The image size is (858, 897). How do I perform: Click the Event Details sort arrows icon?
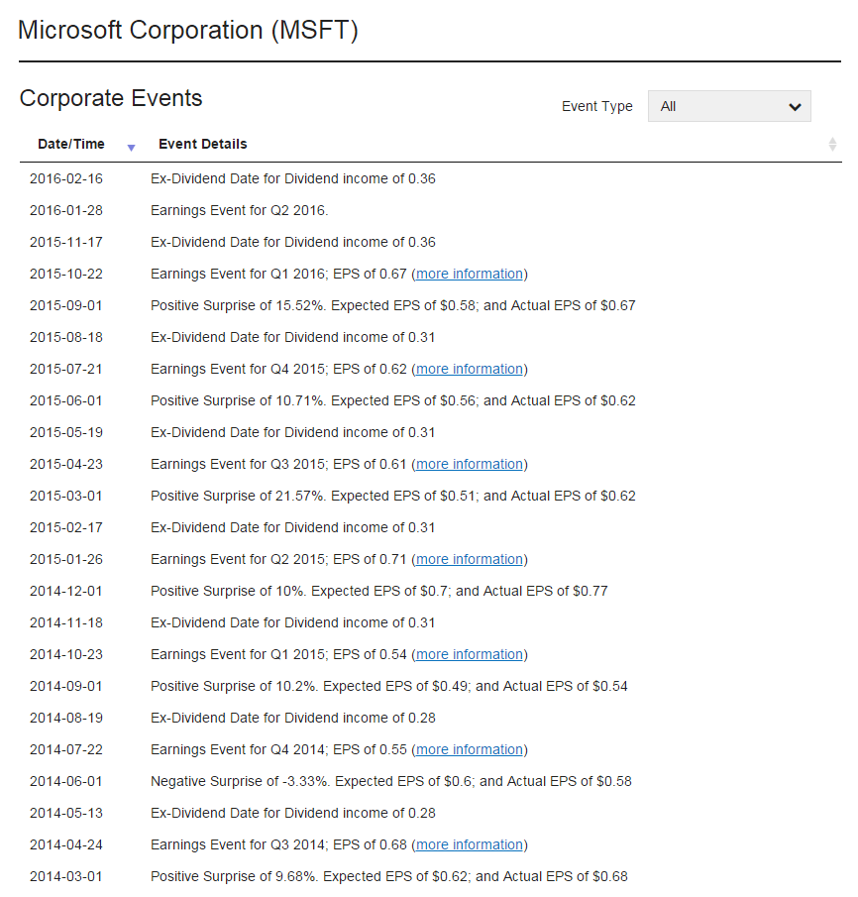(x=832, y=145)
